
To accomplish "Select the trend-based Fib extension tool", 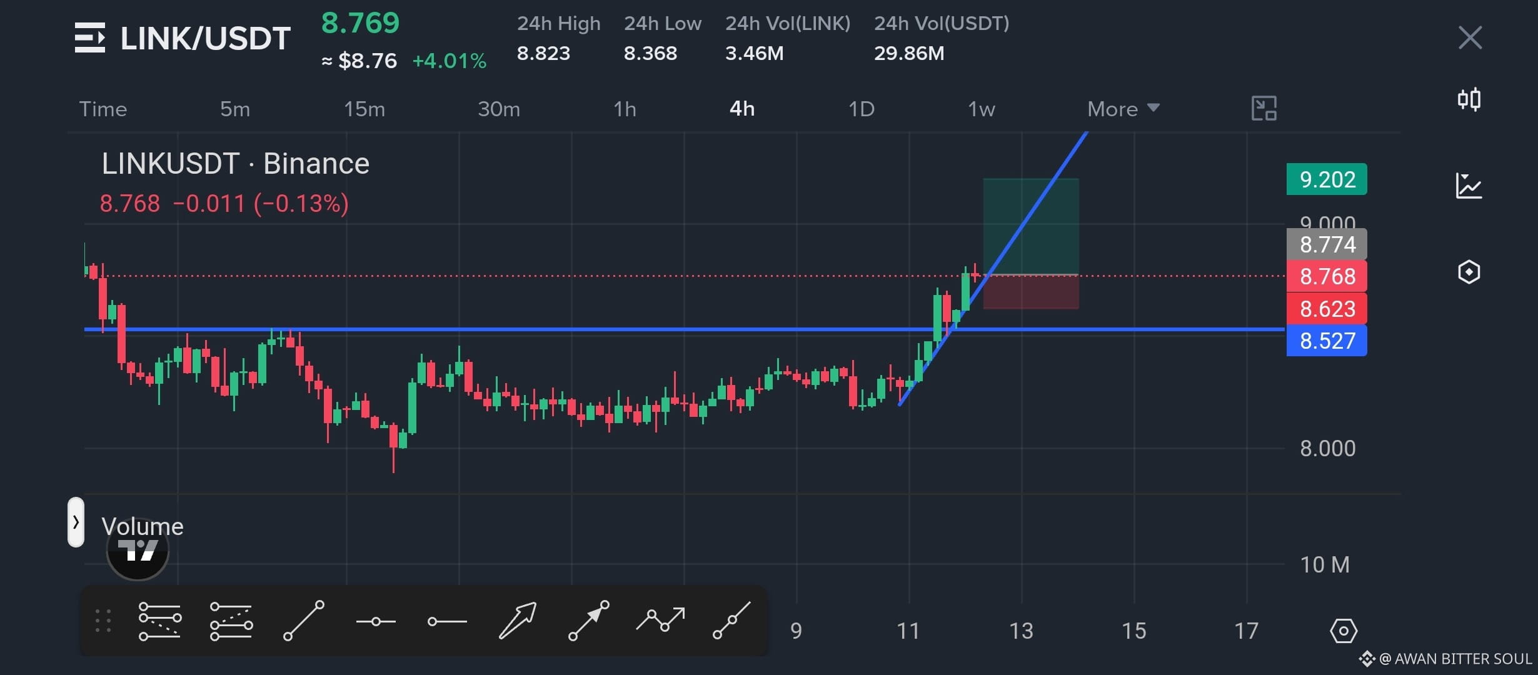I will [231, 621].
